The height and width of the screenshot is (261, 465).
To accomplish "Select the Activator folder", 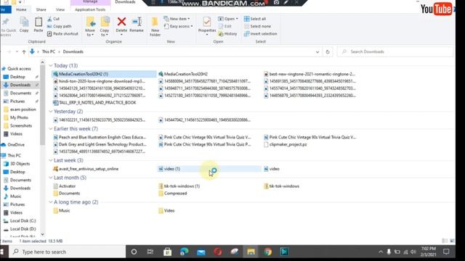I will point(65,186).
